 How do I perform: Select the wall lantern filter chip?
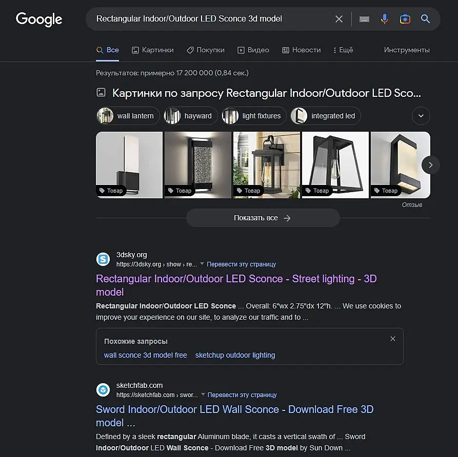(x=128, y=116)
